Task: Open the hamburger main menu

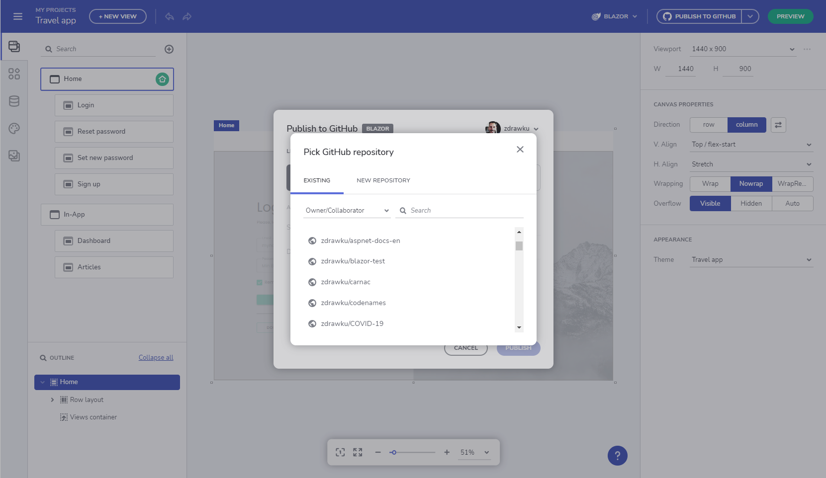Action: (18, 16)
